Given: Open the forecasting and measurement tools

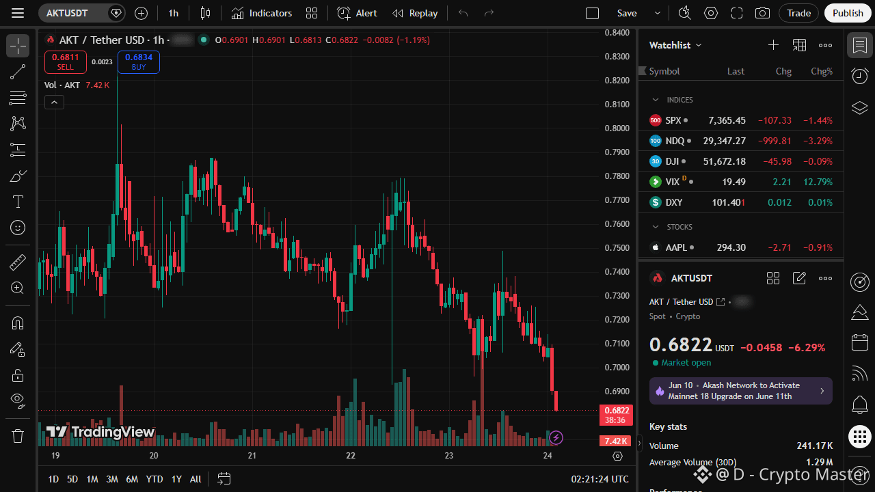Looking at the screenshot, I should 18,150.
